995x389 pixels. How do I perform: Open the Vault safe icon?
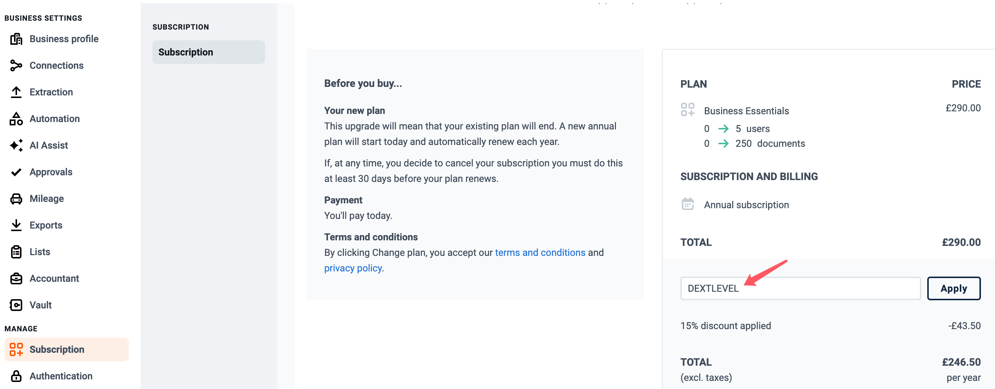point(16,305)
